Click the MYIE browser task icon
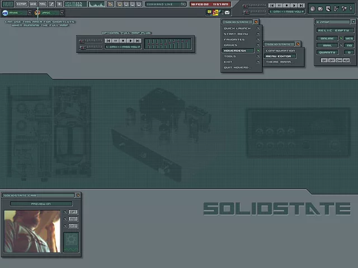Viewport: 358px width, 268px height. pos(5,13)
